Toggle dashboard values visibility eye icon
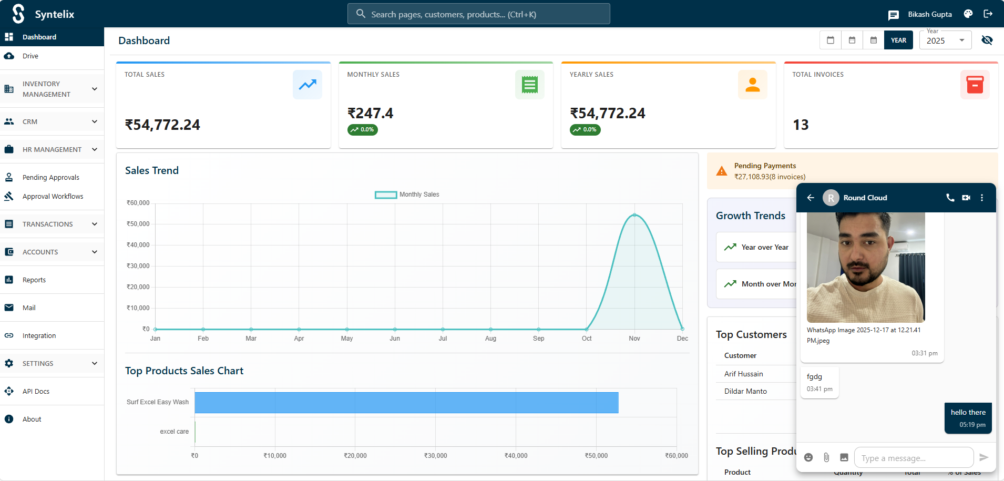 (x=987, y=40)
